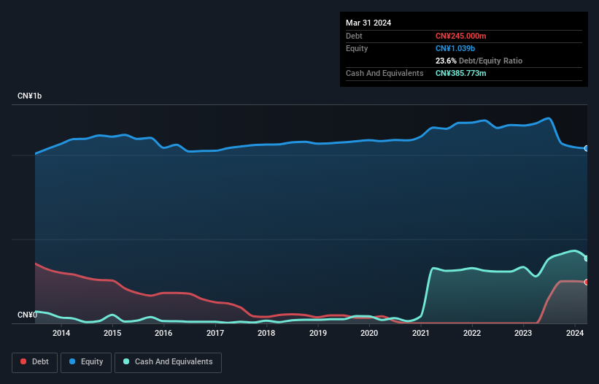
Task: Click the CN¥245.000m debt value
Action: [460, 36]
